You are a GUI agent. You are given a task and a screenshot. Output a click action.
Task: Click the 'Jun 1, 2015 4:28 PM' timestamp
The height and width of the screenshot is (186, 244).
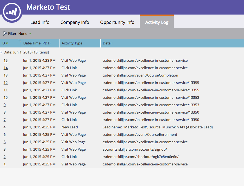pos(39,60)
